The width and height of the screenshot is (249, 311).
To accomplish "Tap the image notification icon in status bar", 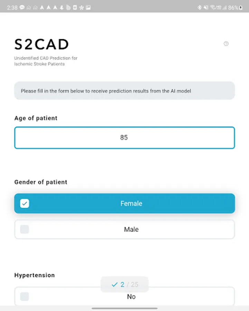I will (88, 7).
